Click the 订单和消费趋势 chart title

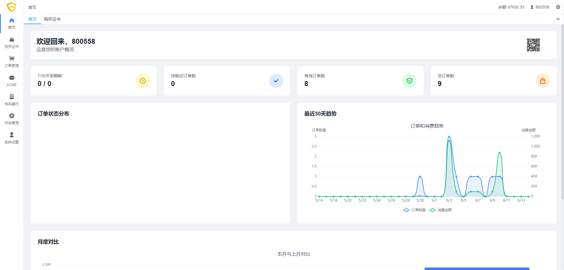coord(427,126)
